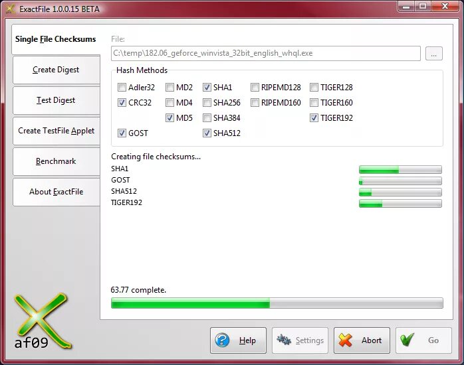Uncheck the TIGER192 hash method

coord(314,118)
